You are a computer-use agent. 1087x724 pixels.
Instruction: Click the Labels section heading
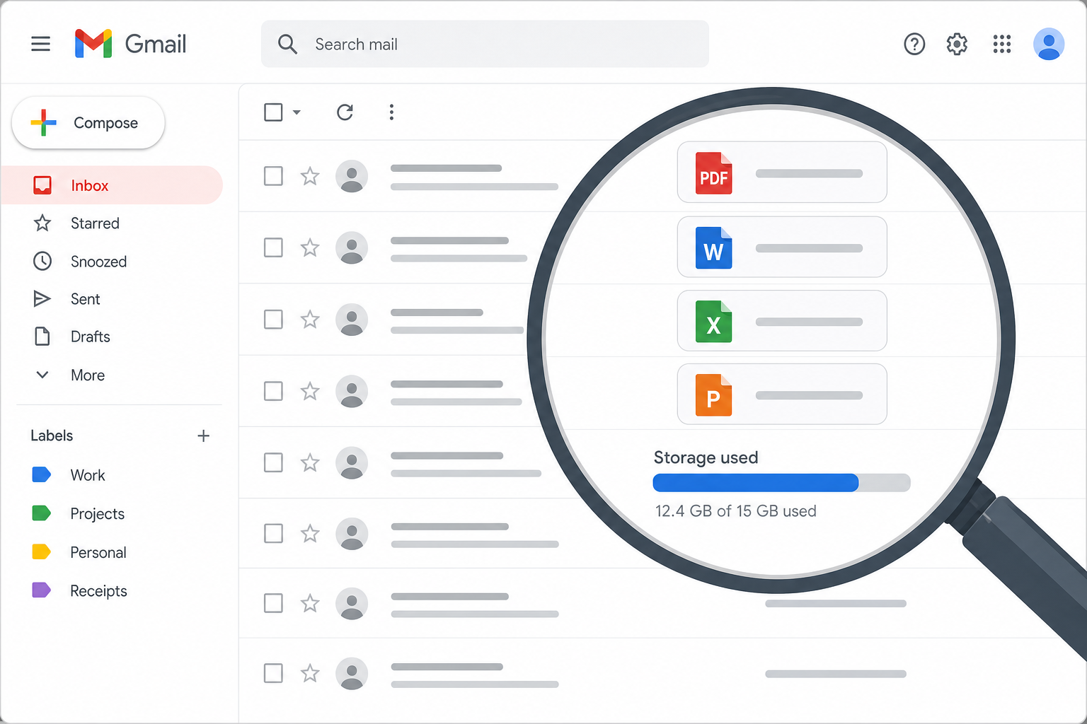[x=52, y=436]
